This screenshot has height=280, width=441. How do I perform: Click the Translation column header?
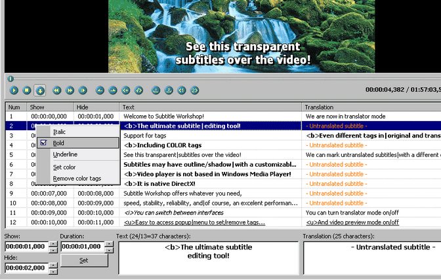[371, 107]
